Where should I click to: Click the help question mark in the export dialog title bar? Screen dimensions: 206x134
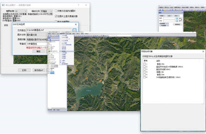click(78, 5)
